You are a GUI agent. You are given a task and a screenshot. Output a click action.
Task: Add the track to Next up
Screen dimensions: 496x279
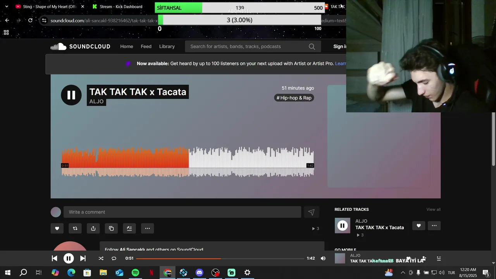click(129, 228)
